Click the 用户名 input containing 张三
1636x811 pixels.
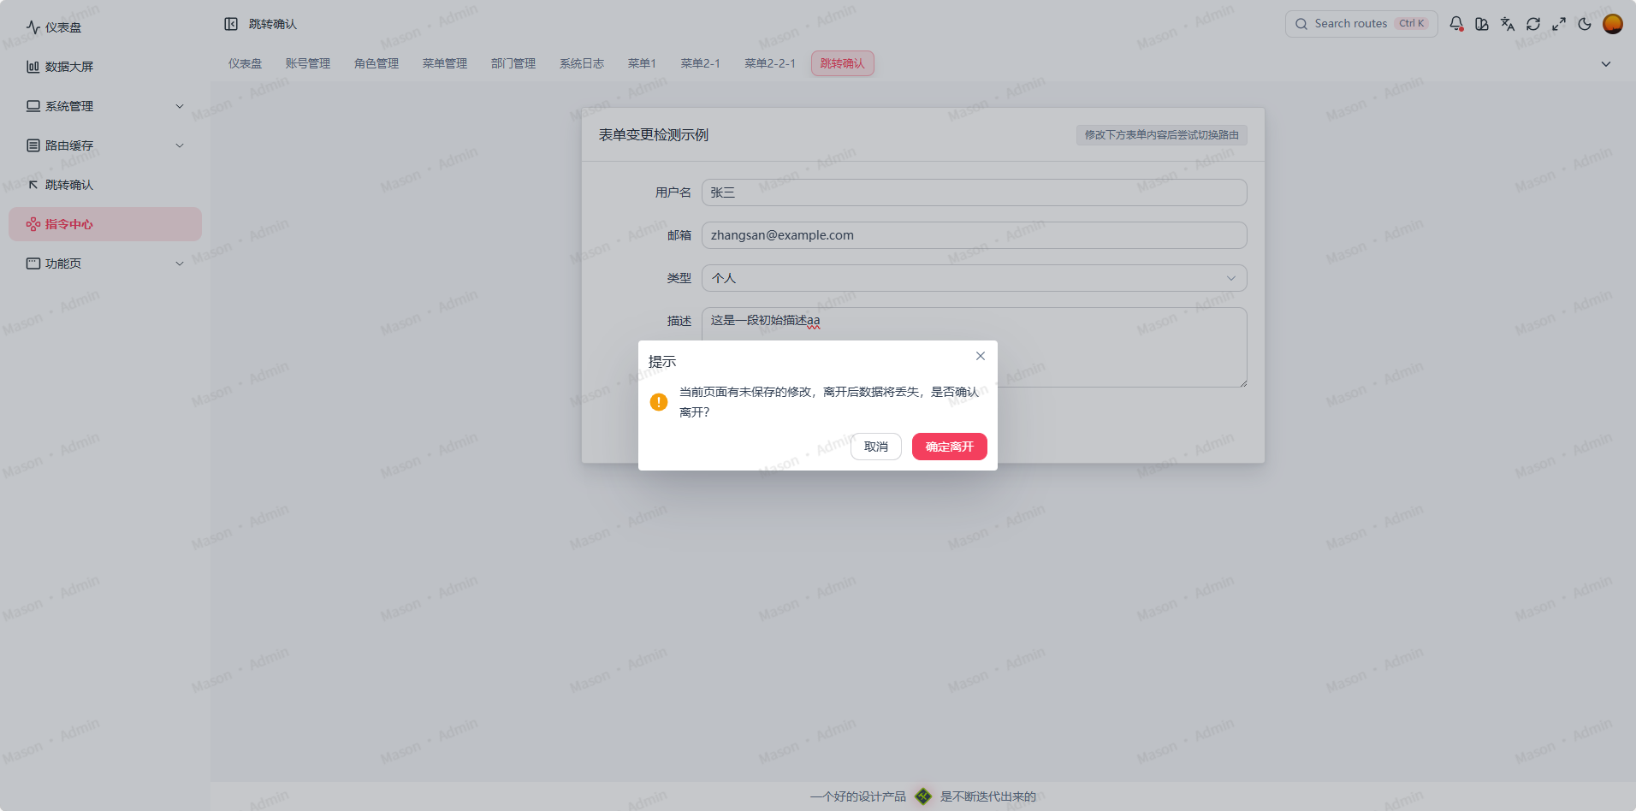[973, 192]
